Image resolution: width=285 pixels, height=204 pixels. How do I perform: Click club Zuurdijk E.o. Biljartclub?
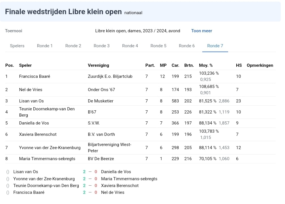(x=110, y=76)
